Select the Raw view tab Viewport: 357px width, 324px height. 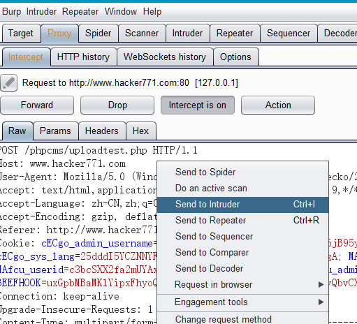coord(17,131)
